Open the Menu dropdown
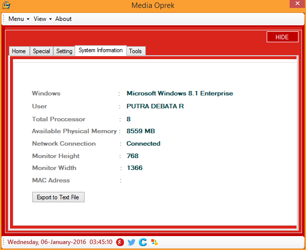This screenshot has height=250, width=306. pos(19,19)
